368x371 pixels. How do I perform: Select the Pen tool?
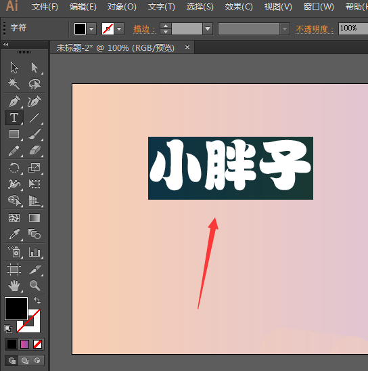14,102
